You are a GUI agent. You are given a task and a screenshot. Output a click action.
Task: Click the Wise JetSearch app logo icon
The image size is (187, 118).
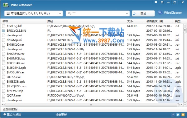click(x=6, y=5)
